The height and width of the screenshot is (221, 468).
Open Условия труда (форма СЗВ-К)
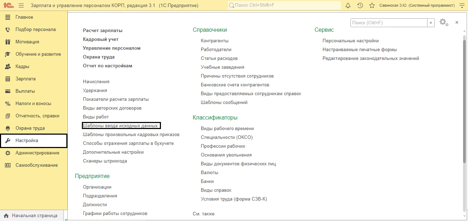(x=234, y=199)
